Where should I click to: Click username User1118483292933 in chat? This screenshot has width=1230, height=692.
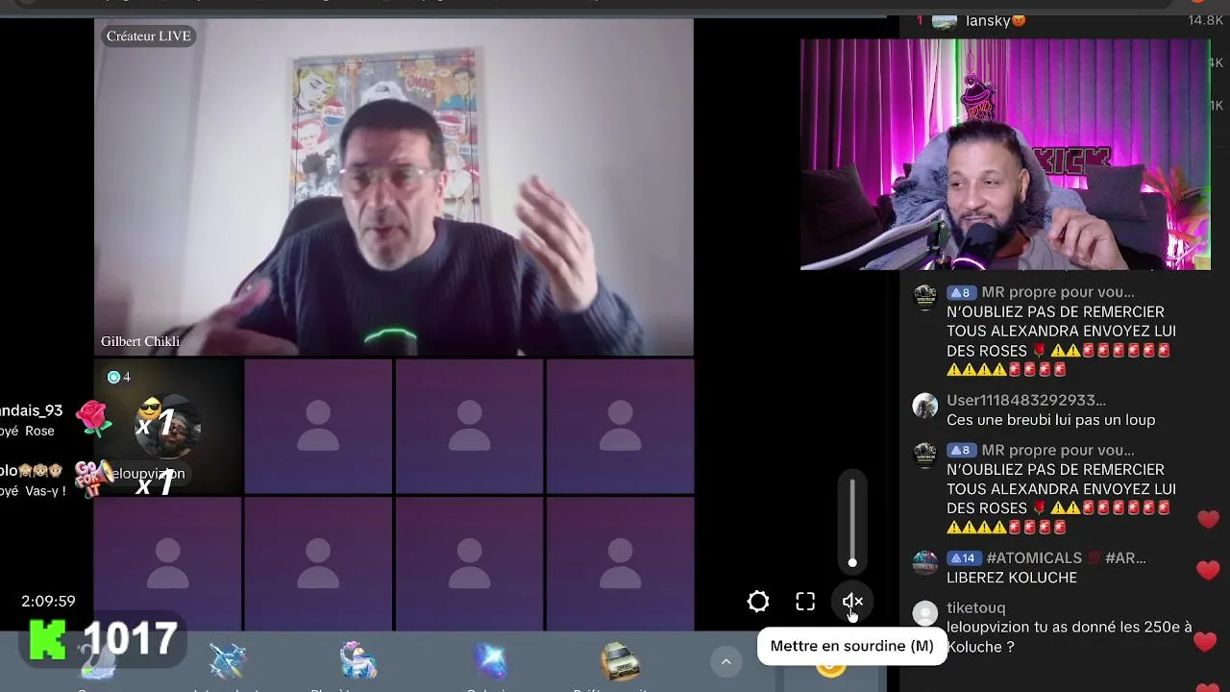[x=1026, y=400]
